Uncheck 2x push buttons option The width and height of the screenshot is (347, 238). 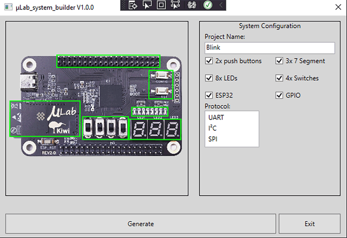click(209, 61)
